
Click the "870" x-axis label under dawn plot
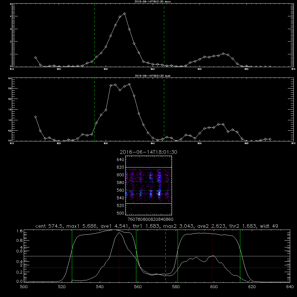[293, 69]
